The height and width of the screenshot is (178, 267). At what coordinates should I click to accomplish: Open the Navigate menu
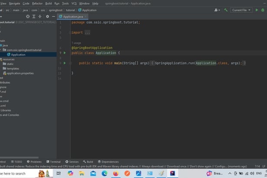point(14,3)
